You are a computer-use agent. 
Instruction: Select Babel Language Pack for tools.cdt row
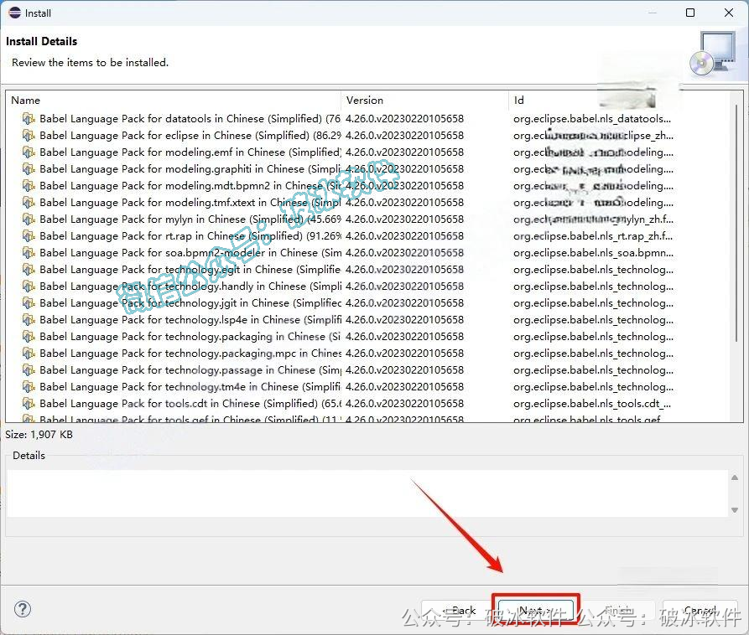[368, 403]
